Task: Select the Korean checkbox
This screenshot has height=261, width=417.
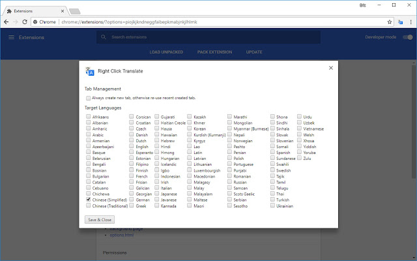Action: (x=190, y=128)
